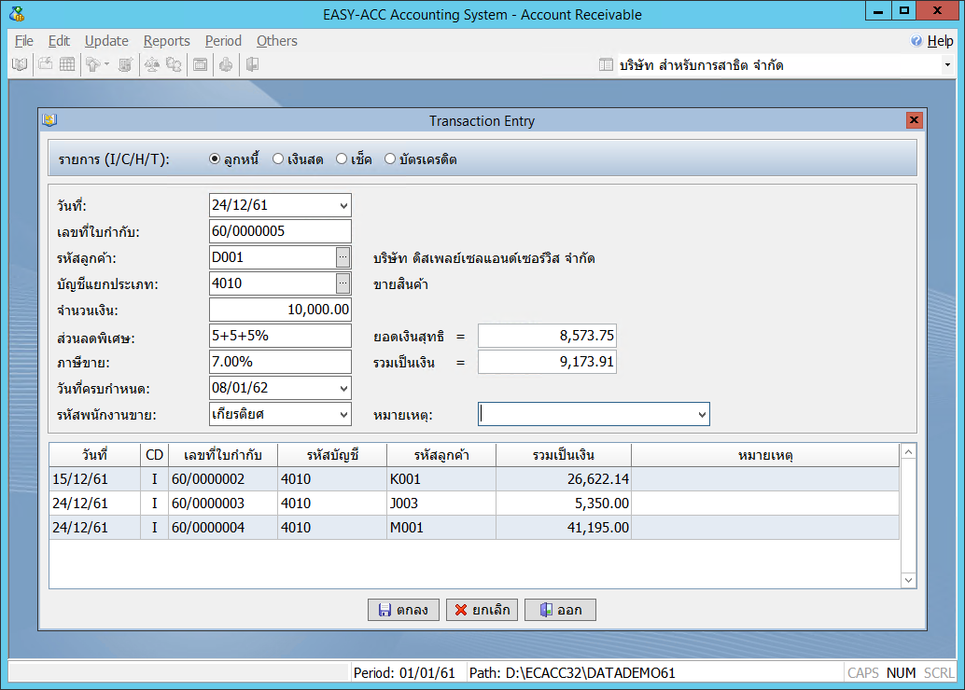
Task: Click the ส่วนลดพิเศษ discount input field
Action: [x=280, y=336]
